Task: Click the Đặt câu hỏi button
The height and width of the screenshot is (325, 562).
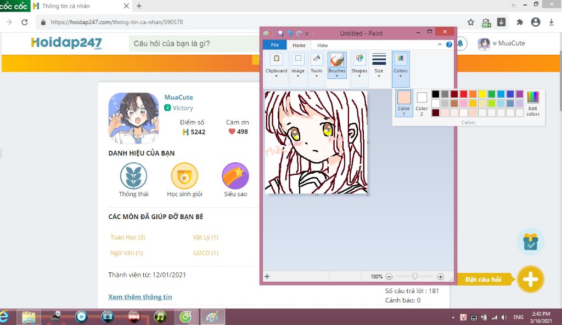Action: tap(484, 279)
